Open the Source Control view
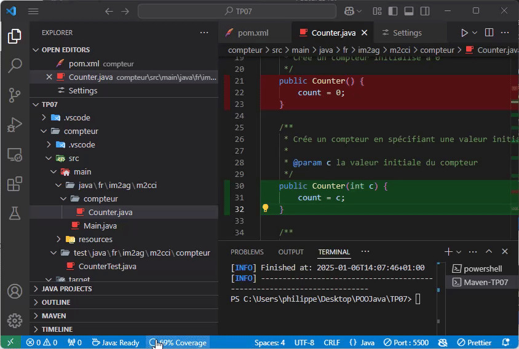519x349 pixels. coord(15,95)
